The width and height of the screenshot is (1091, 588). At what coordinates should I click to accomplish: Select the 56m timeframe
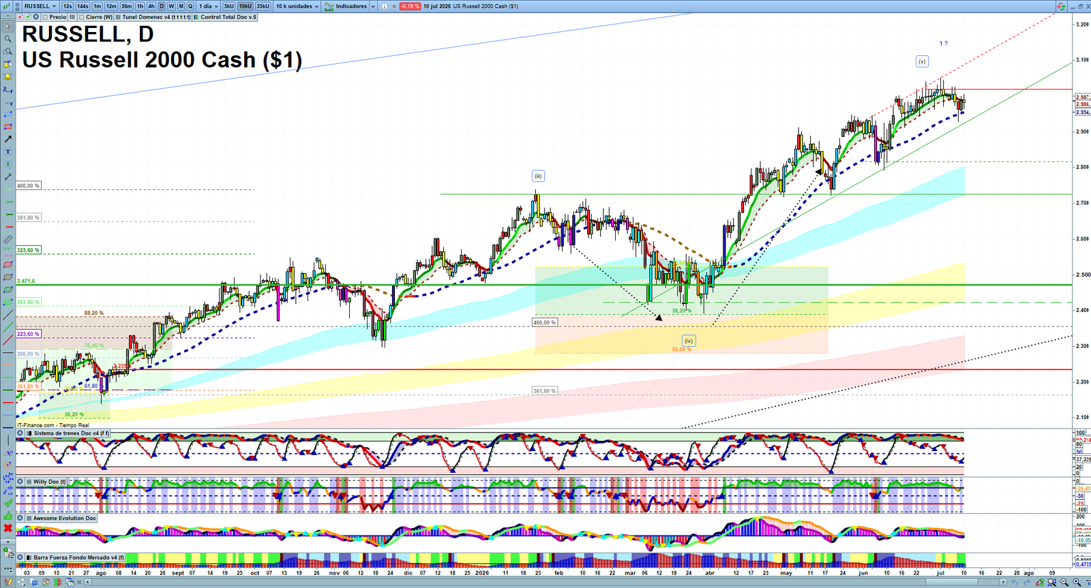point(126,6)
